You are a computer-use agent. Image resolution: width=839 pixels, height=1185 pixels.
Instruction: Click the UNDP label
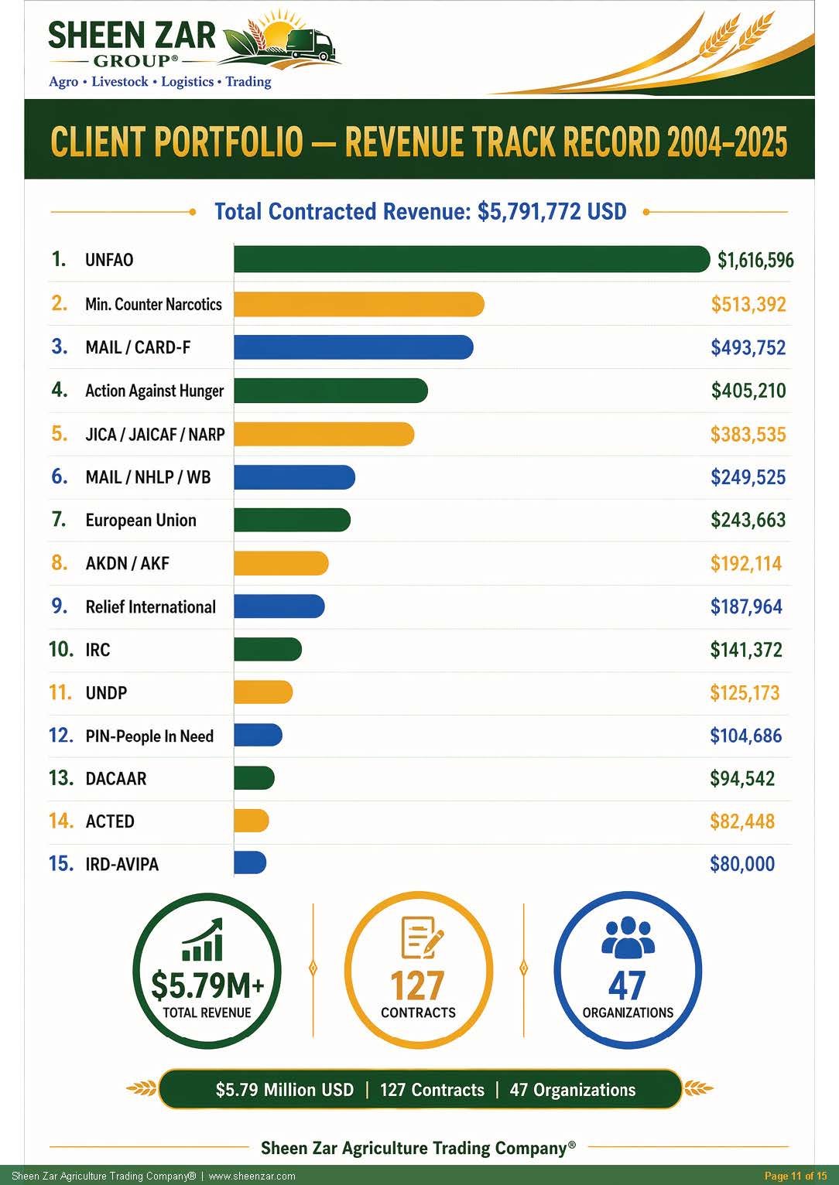pyautogui.click(x=106, y=693)
